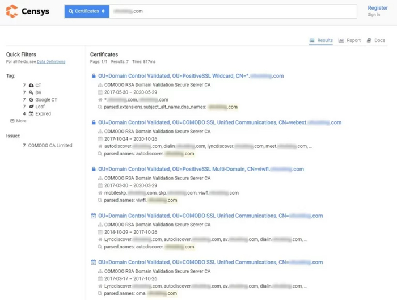Open the Certificates search type dropdown
Viewport: 397px width, 300px height.
pyautogui.click(x=87, y=11)
